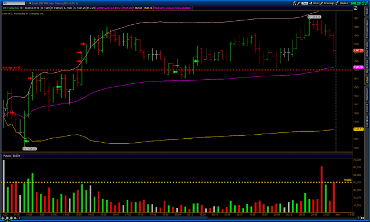Click the 16:00 time axis label
370x222 pixels.
(79, 214)
